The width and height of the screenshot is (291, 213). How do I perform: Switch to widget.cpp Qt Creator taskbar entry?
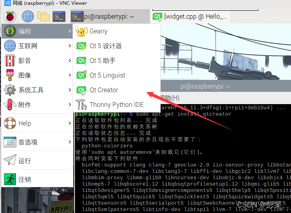point(190,16)
